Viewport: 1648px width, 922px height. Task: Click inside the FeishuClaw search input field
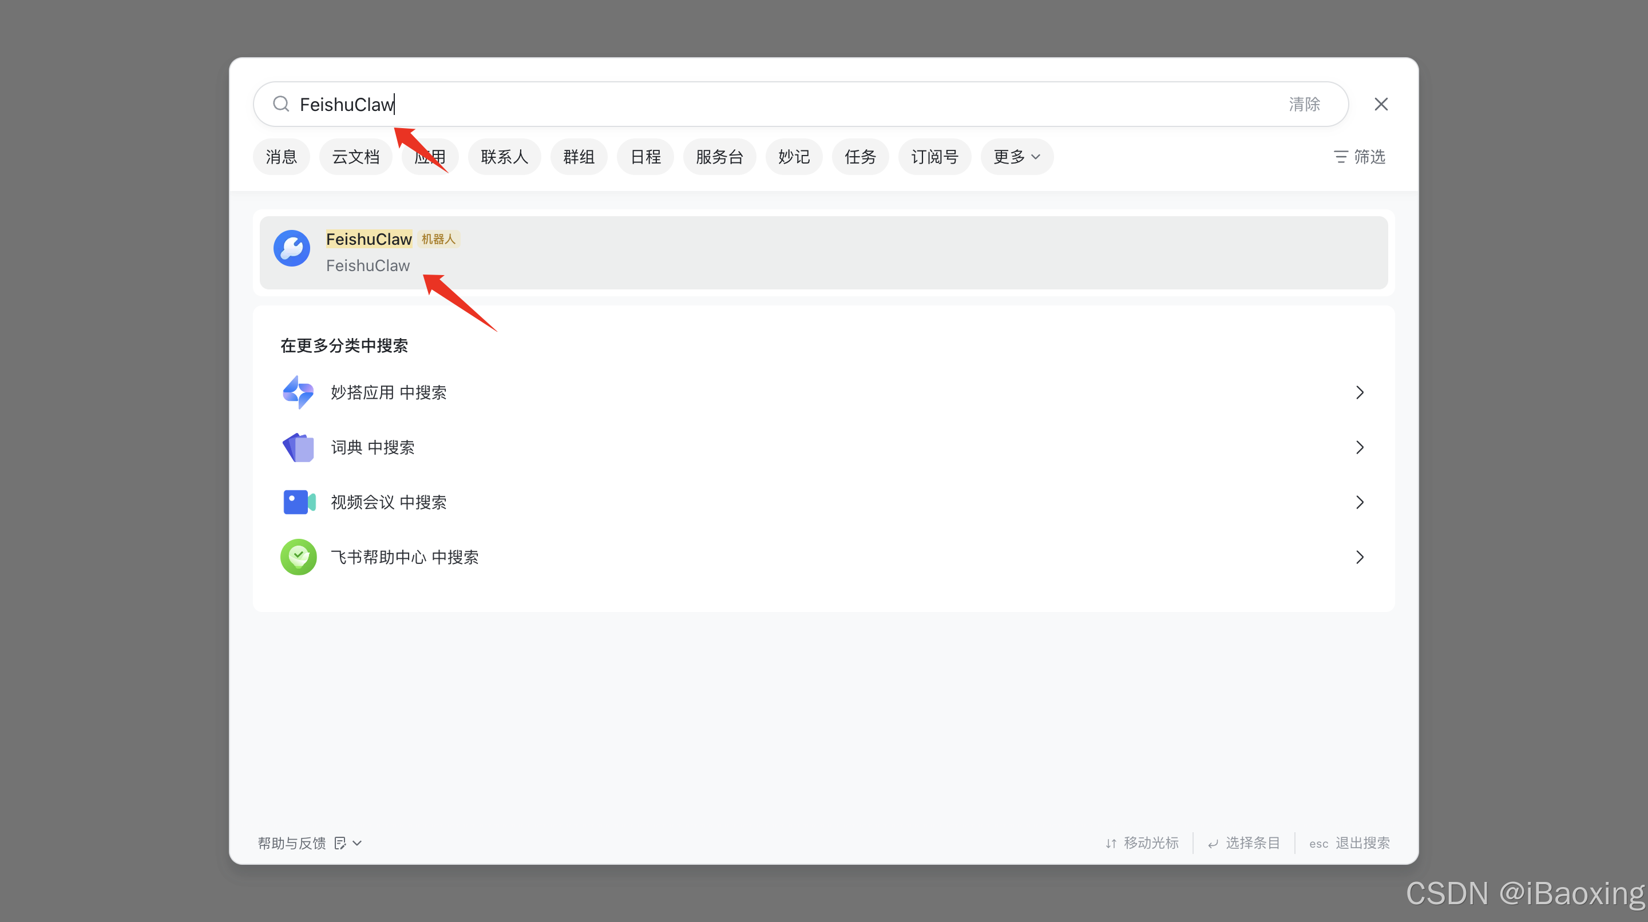512,104
